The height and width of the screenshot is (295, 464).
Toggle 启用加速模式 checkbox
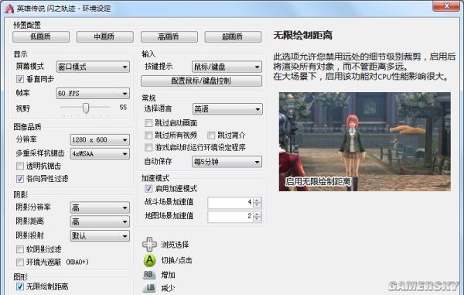[148, 189]
